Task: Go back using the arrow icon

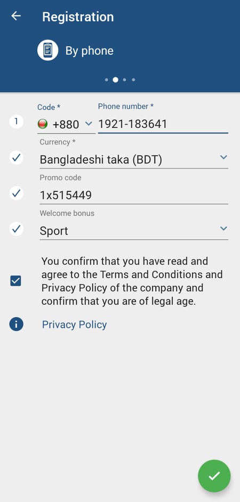Action: click(15, 16)
